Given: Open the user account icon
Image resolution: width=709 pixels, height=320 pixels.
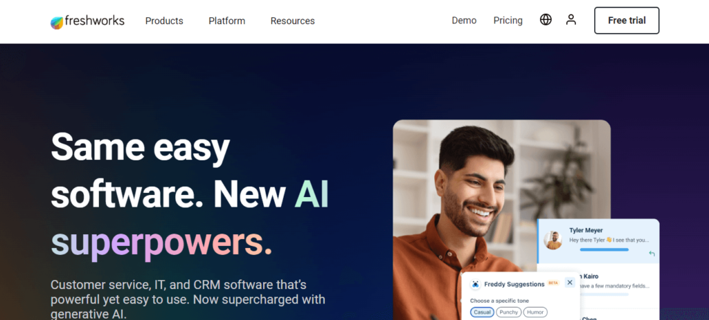Looking at the screenshot, I should pyautogui.click(x=571, y=19).
